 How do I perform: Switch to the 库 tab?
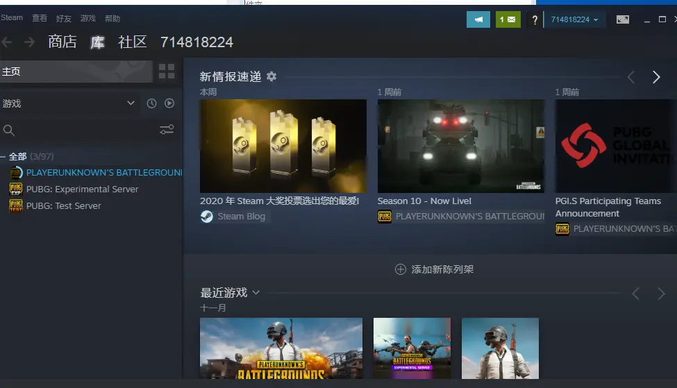pyautogui.click(x=97, y=42)
